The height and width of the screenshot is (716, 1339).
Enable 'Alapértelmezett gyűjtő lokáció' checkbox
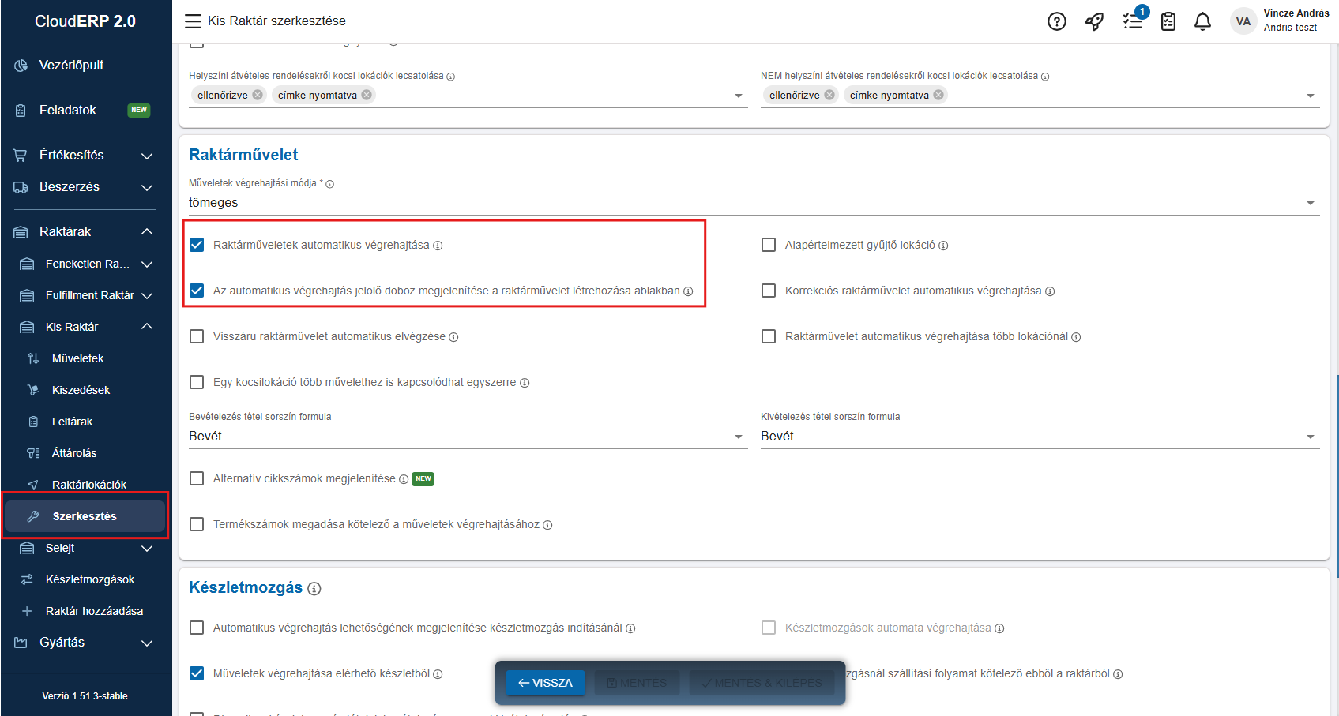[769, 245]
